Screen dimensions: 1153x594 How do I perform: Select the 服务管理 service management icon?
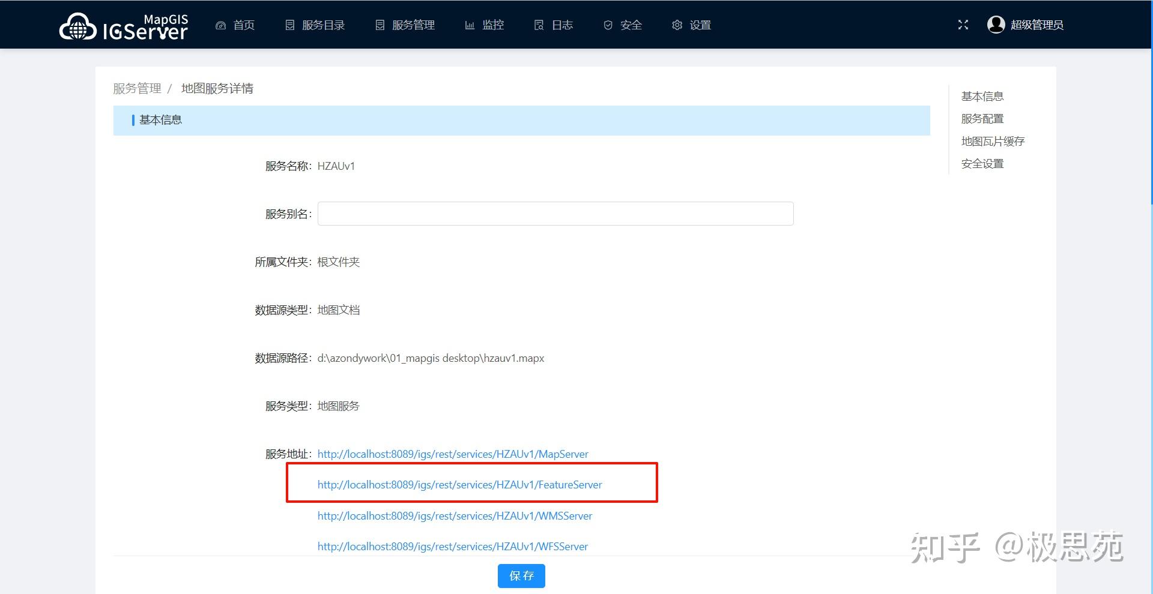(380, 25)
